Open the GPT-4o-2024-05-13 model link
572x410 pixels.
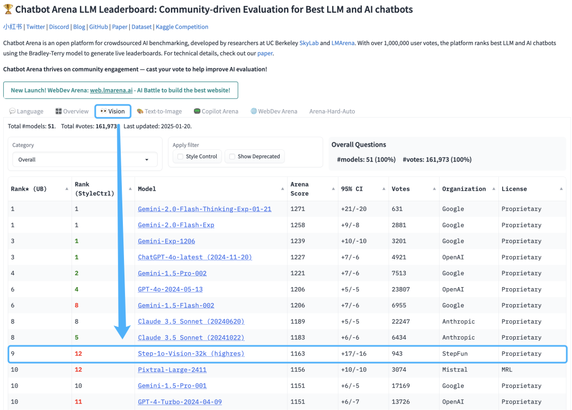171,289
